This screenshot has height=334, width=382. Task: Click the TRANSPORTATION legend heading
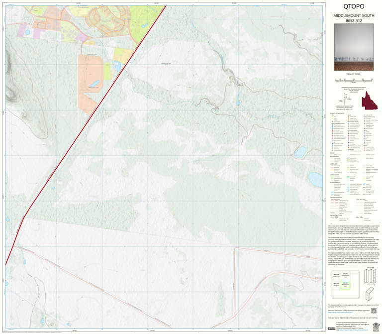[336, 198]
